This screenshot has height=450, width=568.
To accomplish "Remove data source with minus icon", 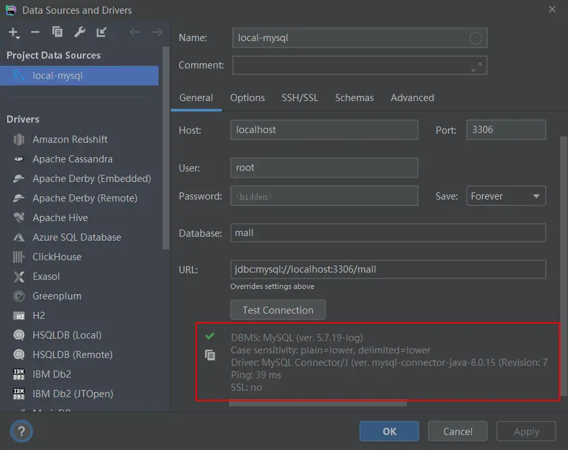I will [35, 32].
